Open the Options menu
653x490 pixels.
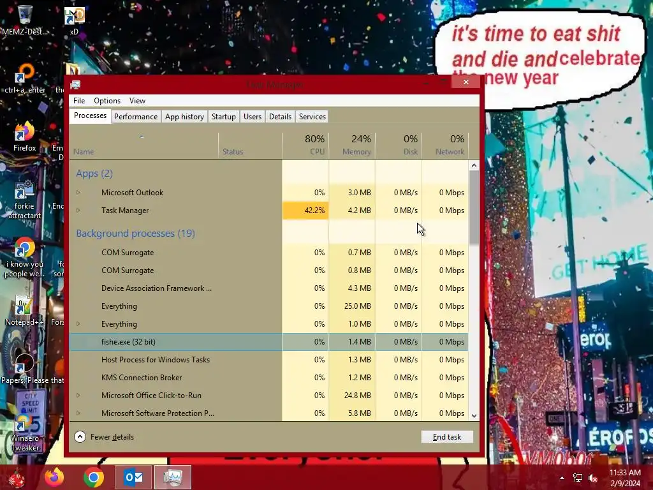pos(107,100)
